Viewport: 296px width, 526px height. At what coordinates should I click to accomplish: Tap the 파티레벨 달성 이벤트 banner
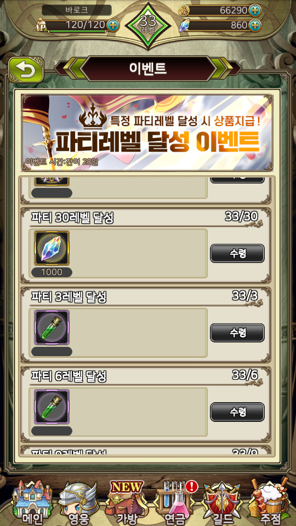click(147, 132)
